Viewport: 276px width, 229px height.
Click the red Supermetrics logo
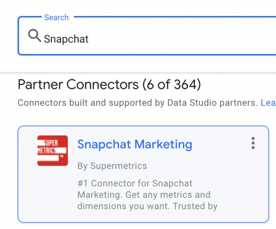click(52, 150)
